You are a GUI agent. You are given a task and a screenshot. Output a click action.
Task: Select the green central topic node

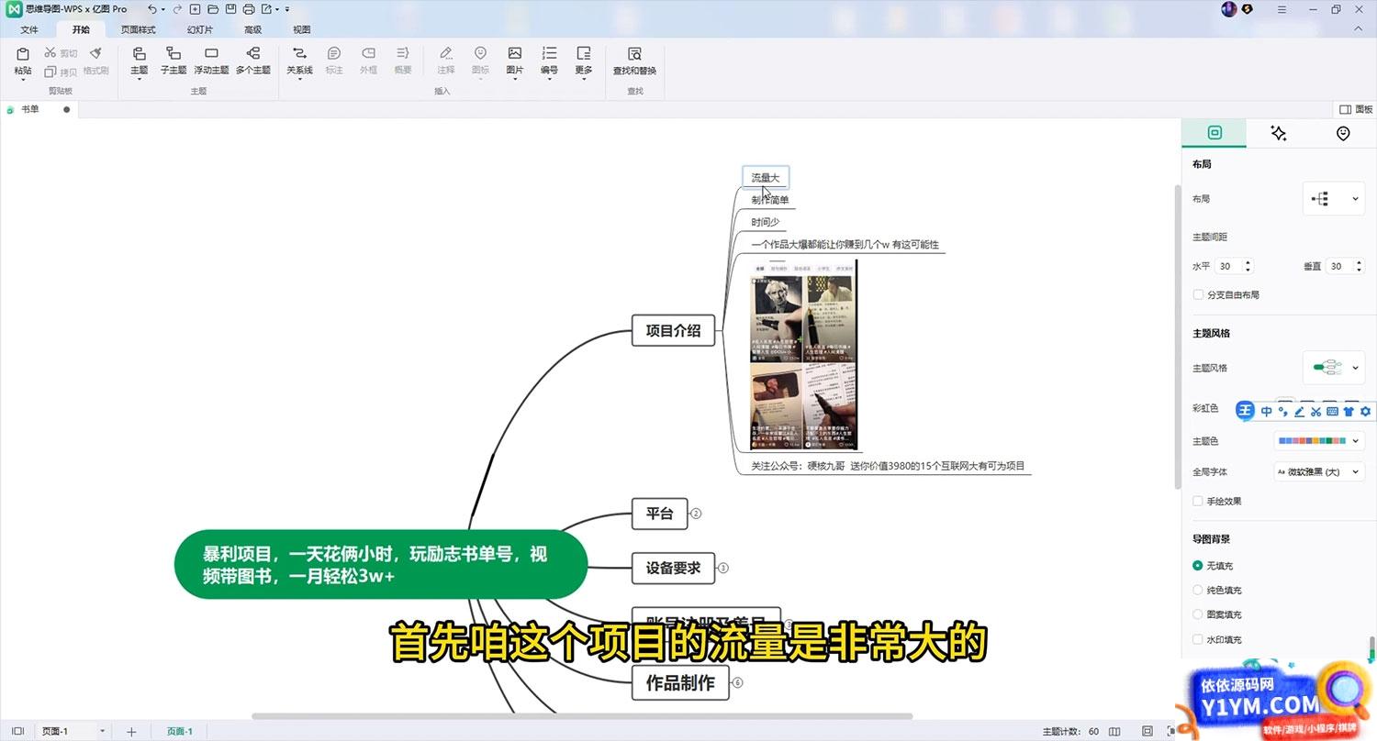tap(381, 564)
